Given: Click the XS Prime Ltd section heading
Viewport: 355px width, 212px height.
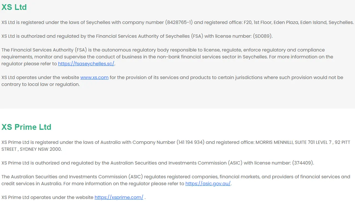Looking at the screenshot, I should 26,127.
